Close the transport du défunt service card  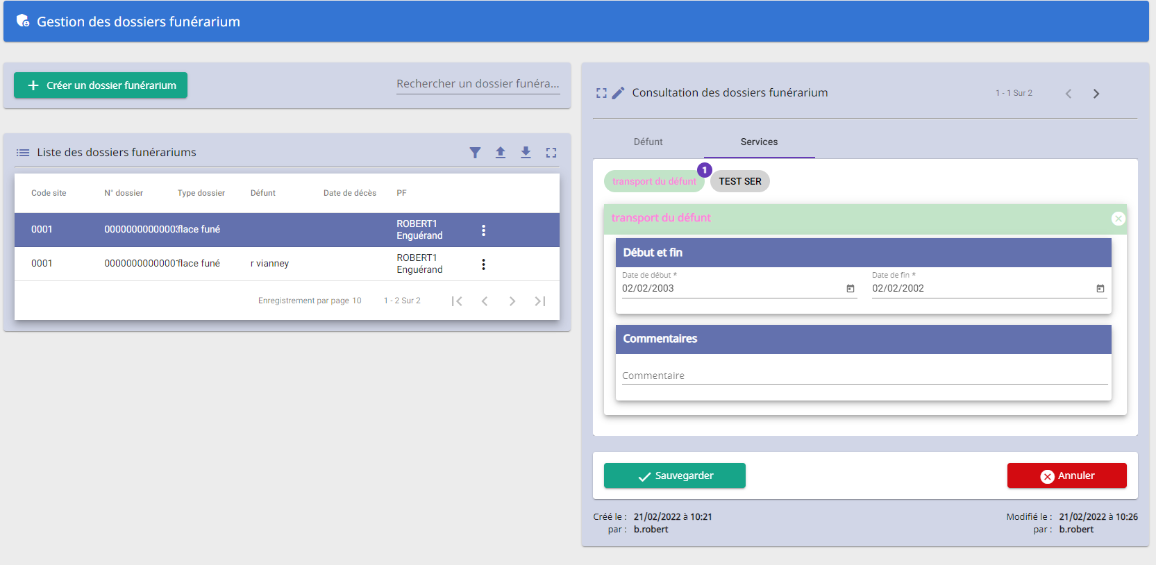(x=1119, y=219)
